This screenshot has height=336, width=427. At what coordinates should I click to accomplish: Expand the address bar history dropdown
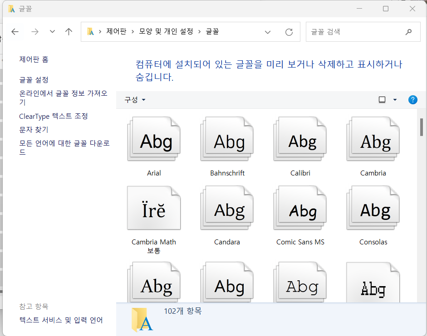268,32
